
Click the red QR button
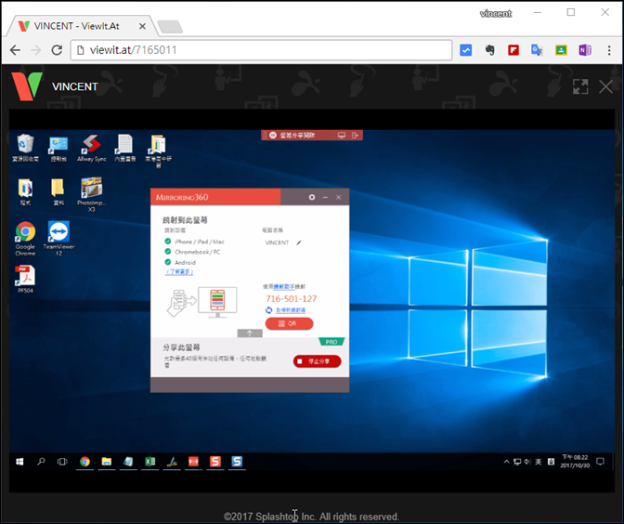[x=290, y=323]
